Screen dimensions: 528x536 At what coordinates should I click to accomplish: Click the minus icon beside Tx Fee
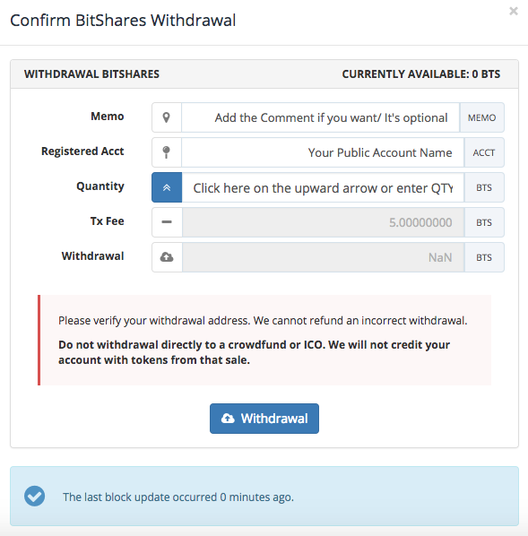167,222
